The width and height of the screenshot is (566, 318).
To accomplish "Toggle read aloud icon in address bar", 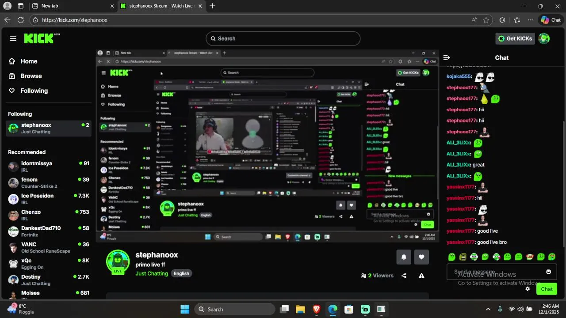I will [x=474, y=20].
